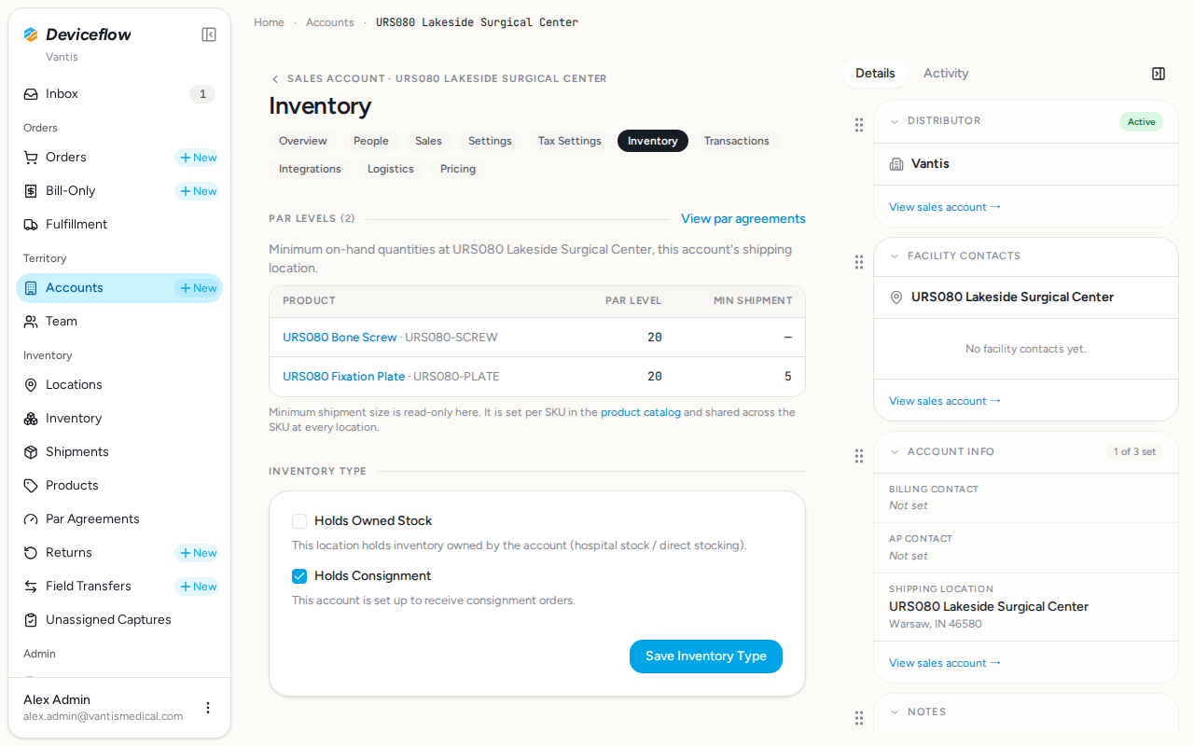1194x746 pixels.
Task: Grab the Notes card drag handle
Action: pyautogui.click(x=859, y=718)
